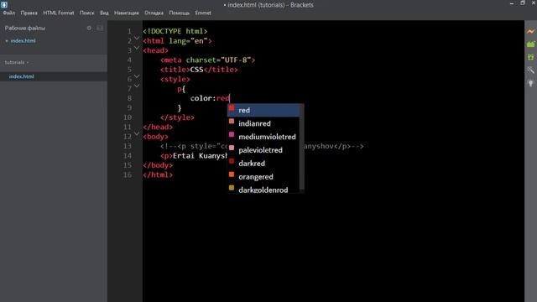Collapse the body tag fold arrow on line 12
This screenshot has width=537, height=302.
click(x=137, y=133)
